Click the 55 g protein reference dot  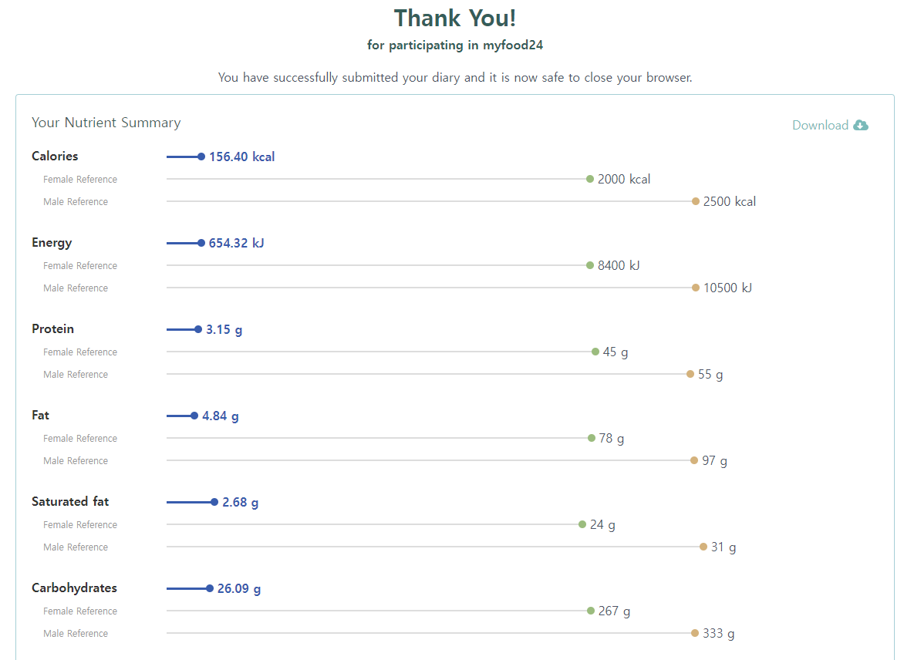click(690, 374)
